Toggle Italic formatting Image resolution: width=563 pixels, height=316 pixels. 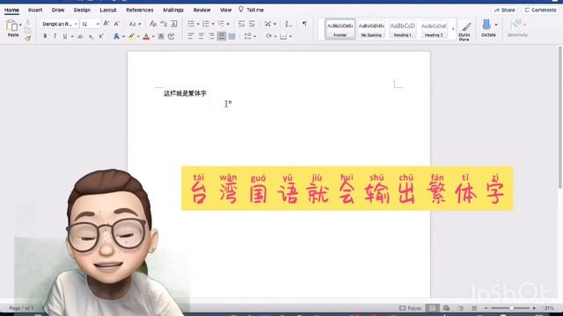tap(55, 36)
